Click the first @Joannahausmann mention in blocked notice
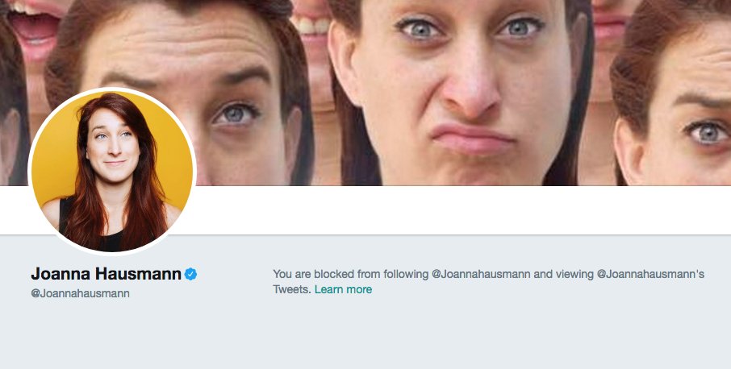 (x=481, y=274)
